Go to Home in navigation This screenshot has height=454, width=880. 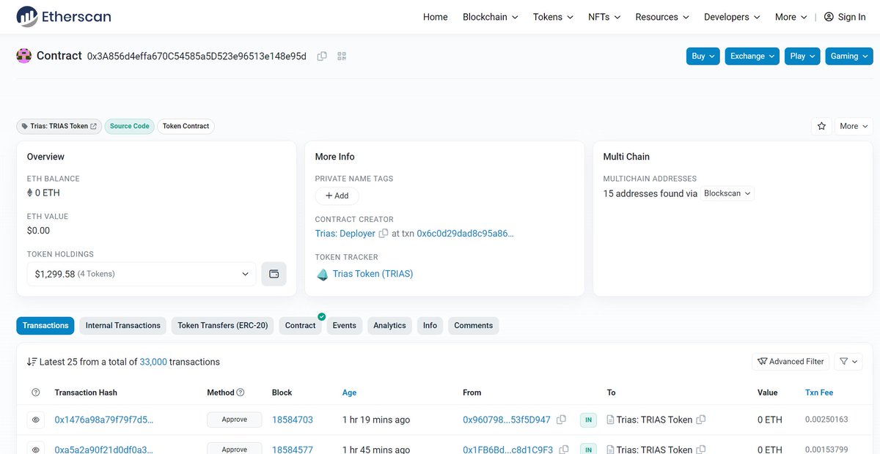(x=436, y=17)
